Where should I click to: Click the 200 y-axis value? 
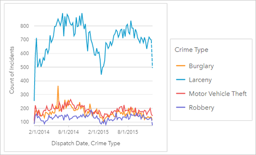coord(24,108)
